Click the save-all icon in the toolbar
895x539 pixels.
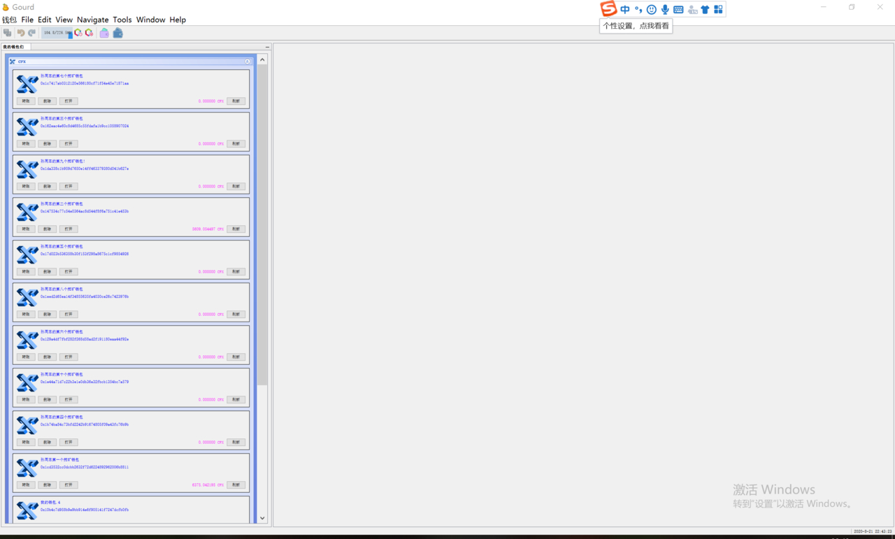pyautogui.click(x=8, y=33)
